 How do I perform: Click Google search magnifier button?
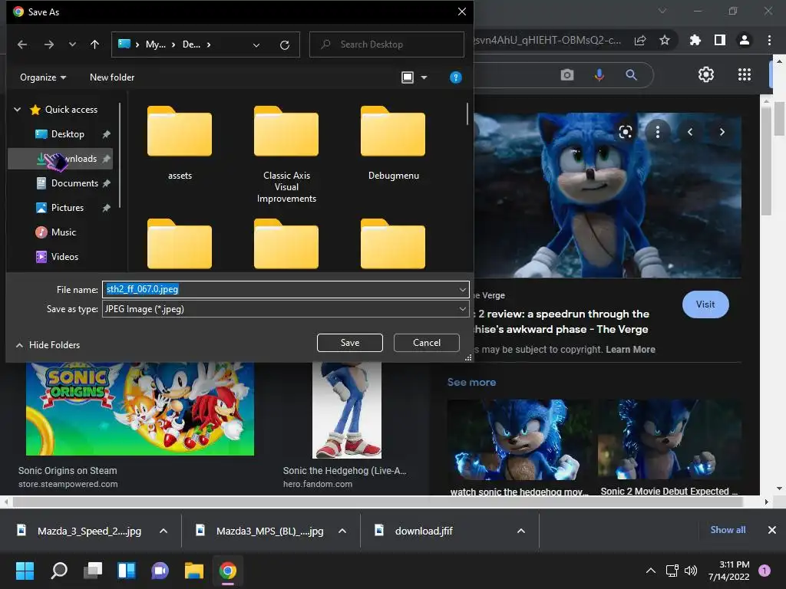(x=632, y=75)
